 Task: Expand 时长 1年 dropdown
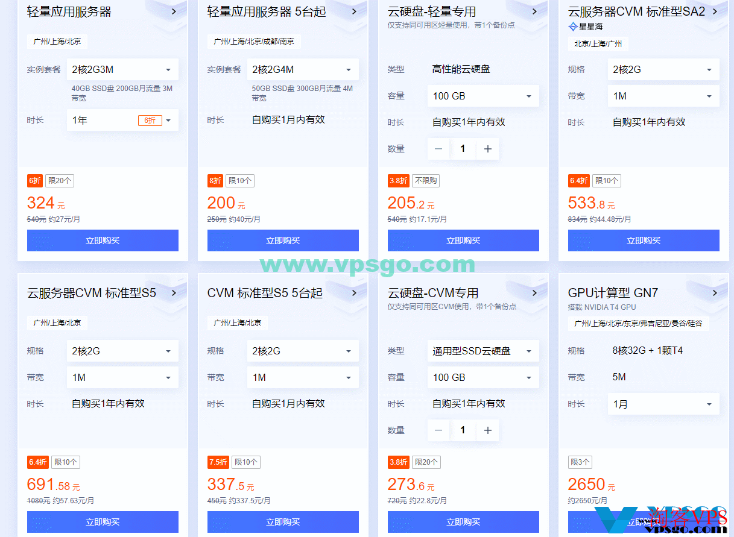pos(122,121)
